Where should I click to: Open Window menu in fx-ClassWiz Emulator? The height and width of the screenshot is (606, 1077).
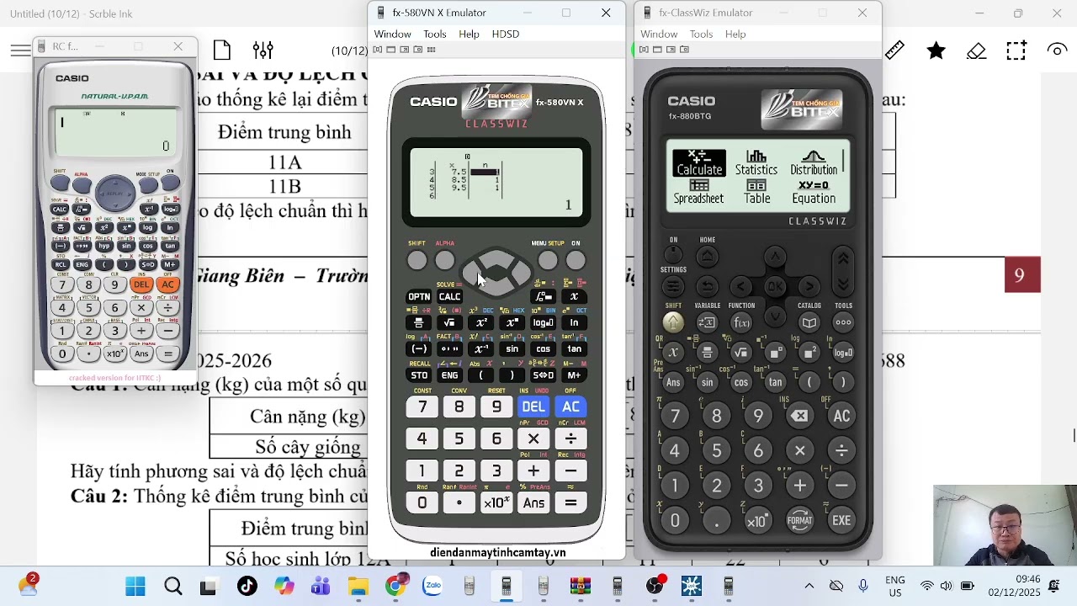[x=659, y=34]
